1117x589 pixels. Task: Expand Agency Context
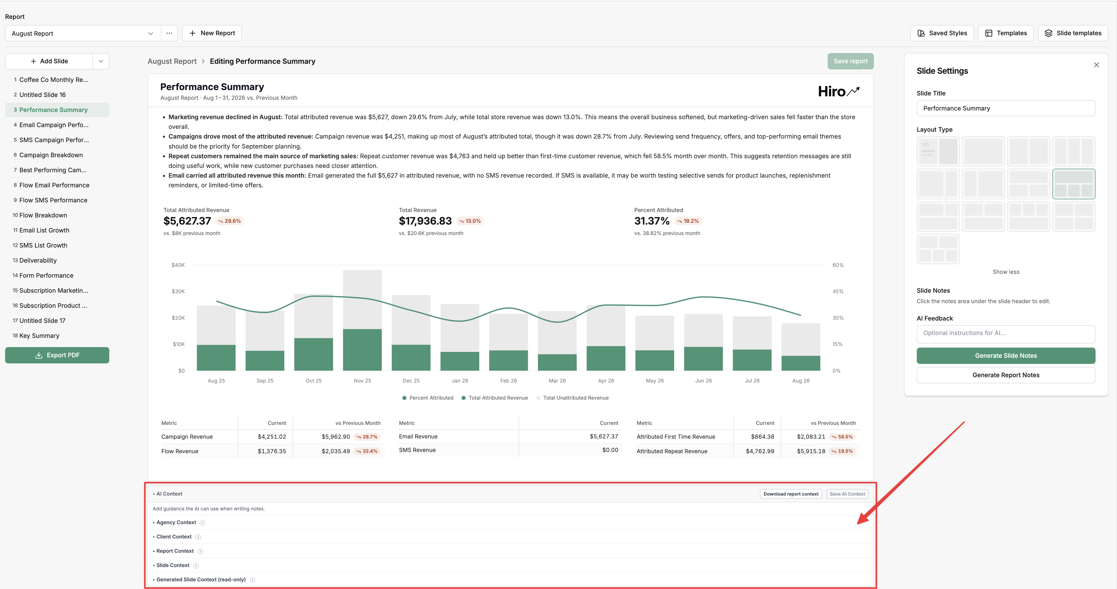[x=175, y=523]
